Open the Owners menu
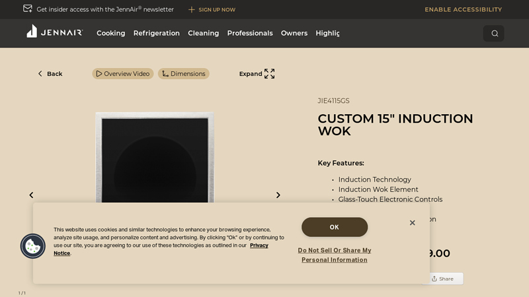 pyautogui.click(x=294, y=33)
